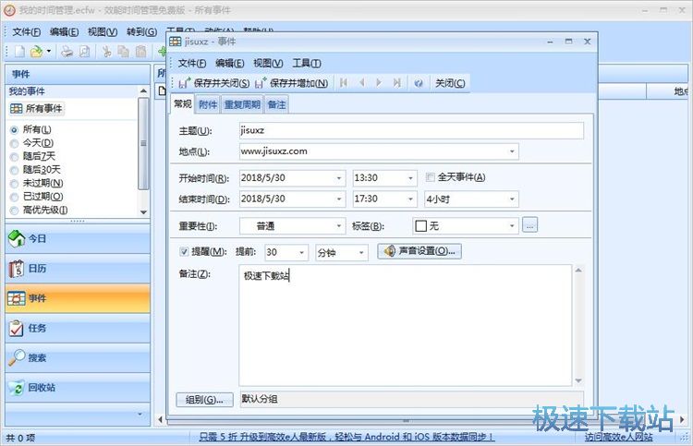Screen dimensions: 693x446
Task: Expand the 地点 location dropdown
Action: tap(512, 151)
